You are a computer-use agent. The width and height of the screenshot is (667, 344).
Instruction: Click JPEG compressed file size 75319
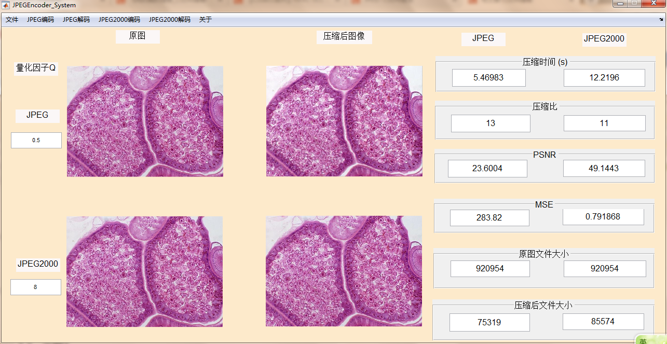(x=489, y=322)
